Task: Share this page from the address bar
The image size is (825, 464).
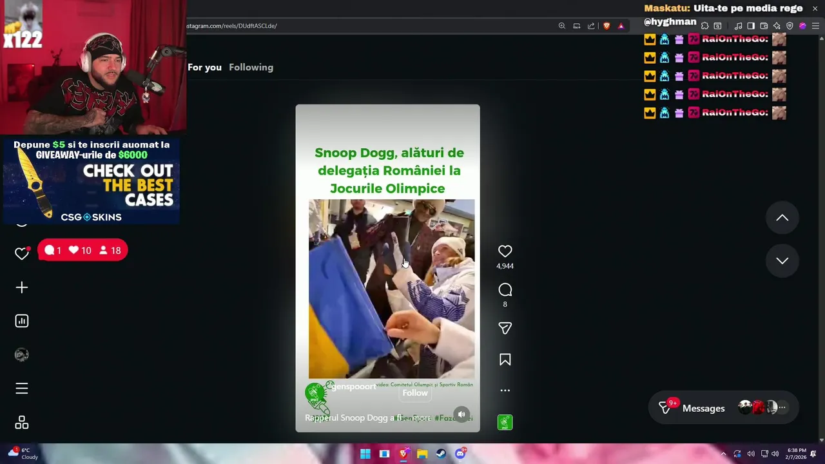Action: pos(591,26)
